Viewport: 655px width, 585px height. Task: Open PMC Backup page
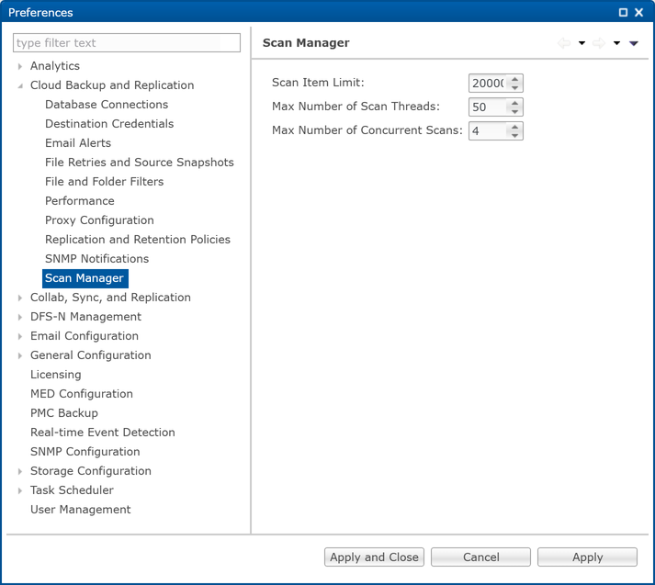point(64,413)
